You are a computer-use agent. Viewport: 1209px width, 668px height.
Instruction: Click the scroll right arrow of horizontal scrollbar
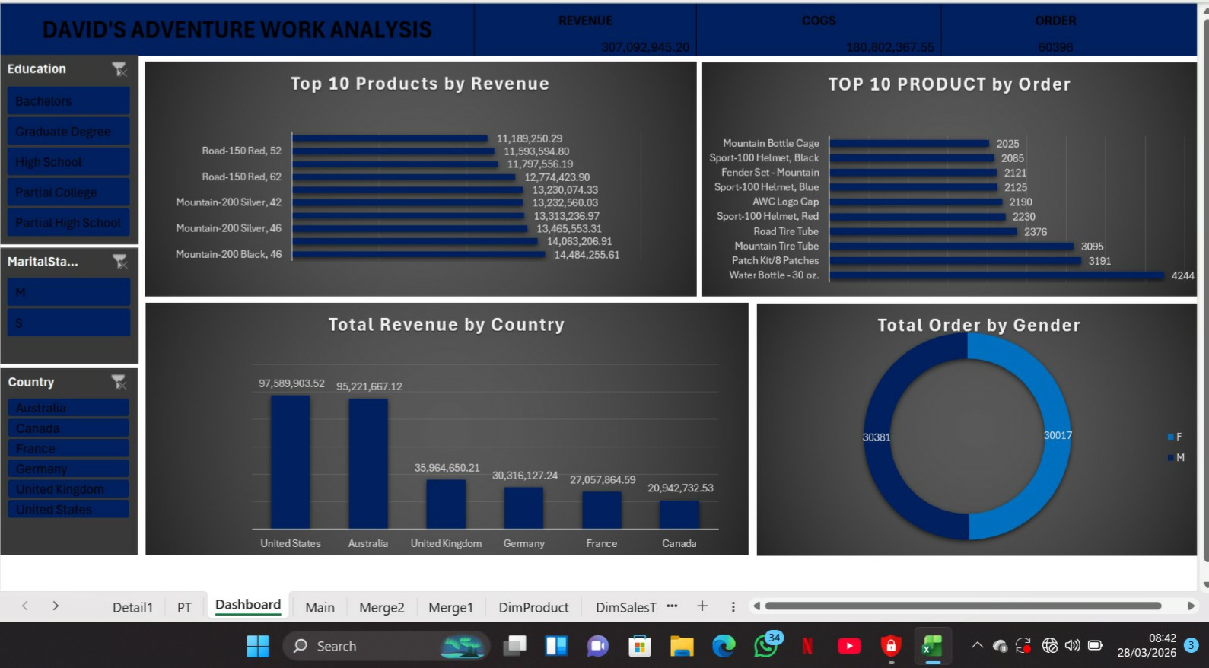pos(1191,606)
